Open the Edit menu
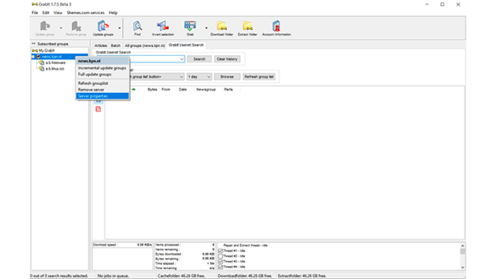496x279 pixels. [46, 12]
